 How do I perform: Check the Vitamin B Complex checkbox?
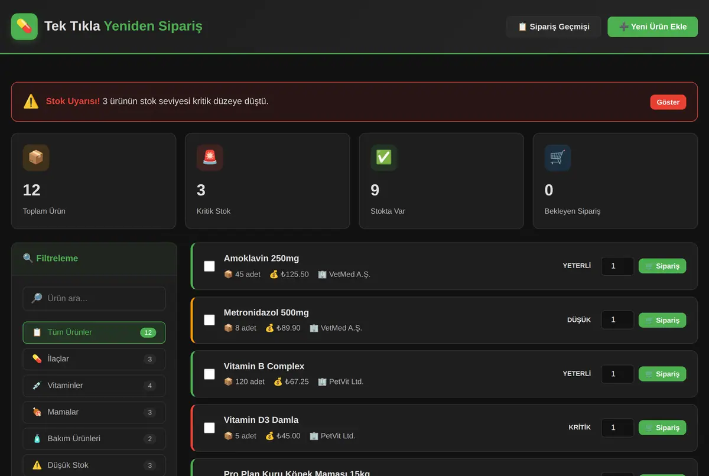(209, 374)
